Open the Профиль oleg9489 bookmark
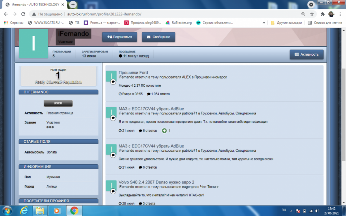The height and width of the screenshot is (216, 346). pos(143,23)
